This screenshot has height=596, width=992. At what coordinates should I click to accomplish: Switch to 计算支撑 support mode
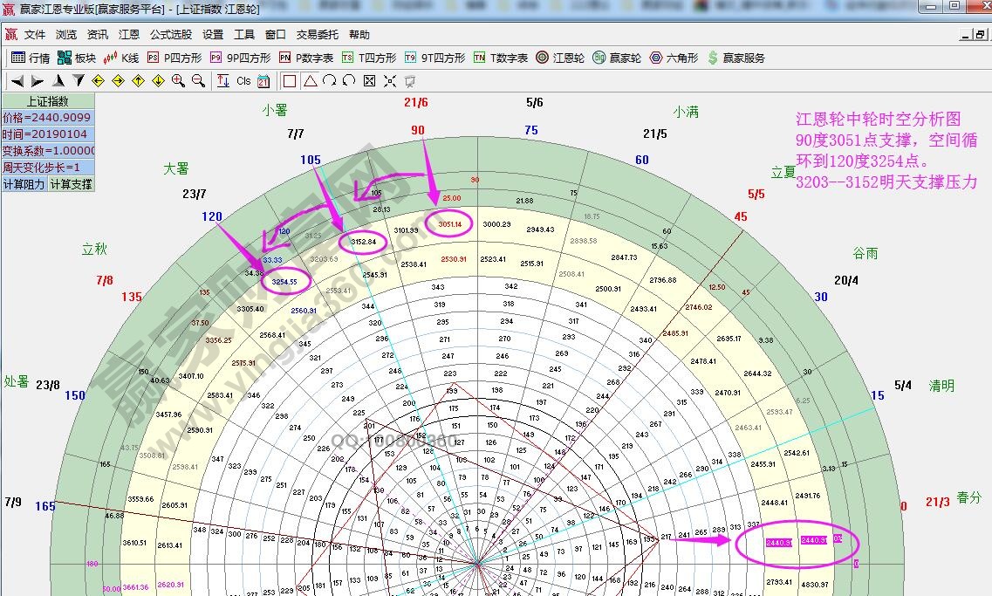point(70,184)
